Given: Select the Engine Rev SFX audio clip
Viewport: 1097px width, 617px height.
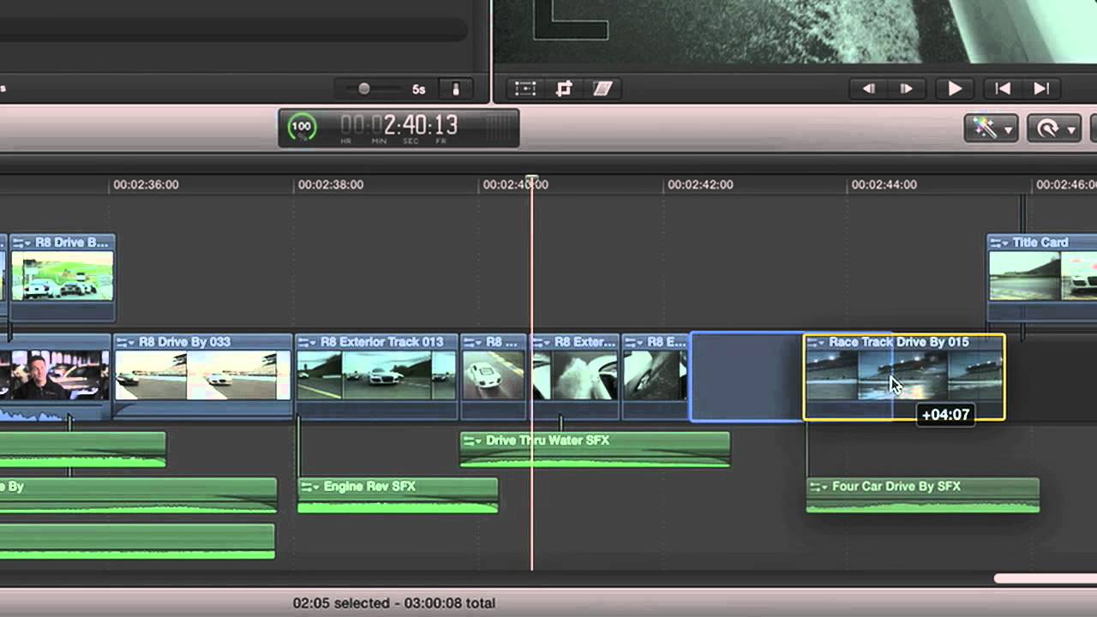Looking at the screenshot, I should tap(398, 495).
